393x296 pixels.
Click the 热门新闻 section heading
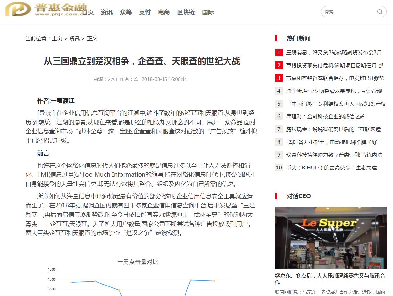point(298,38)
